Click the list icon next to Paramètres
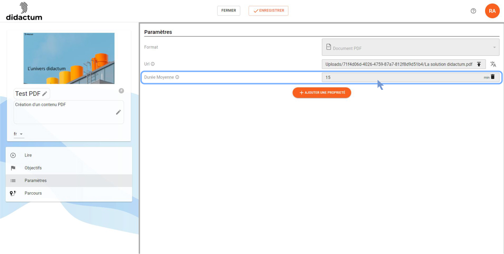The image size is (504, 254). tap(13, 180)
